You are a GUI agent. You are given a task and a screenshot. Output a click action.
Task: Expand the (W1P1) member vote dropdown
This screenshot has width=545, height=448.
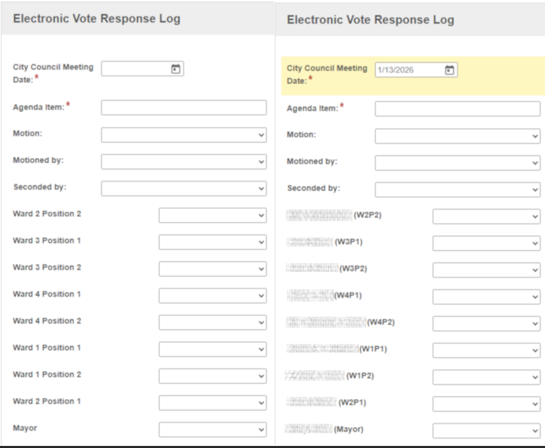click(x=486, y=350)
